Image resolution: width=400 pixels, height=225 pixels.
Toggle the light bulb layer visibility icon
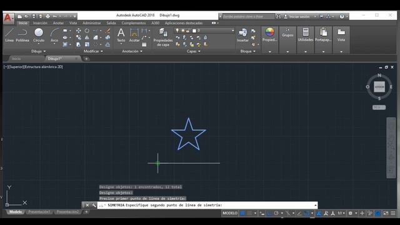(x=177, y=31)
